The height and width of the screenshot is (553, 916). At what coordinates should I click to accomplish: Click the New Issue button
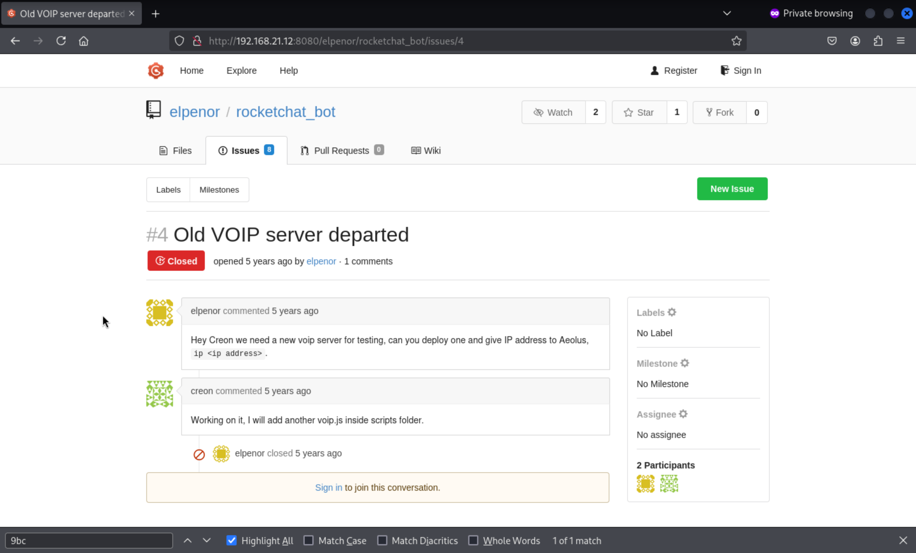coord(732,189)
